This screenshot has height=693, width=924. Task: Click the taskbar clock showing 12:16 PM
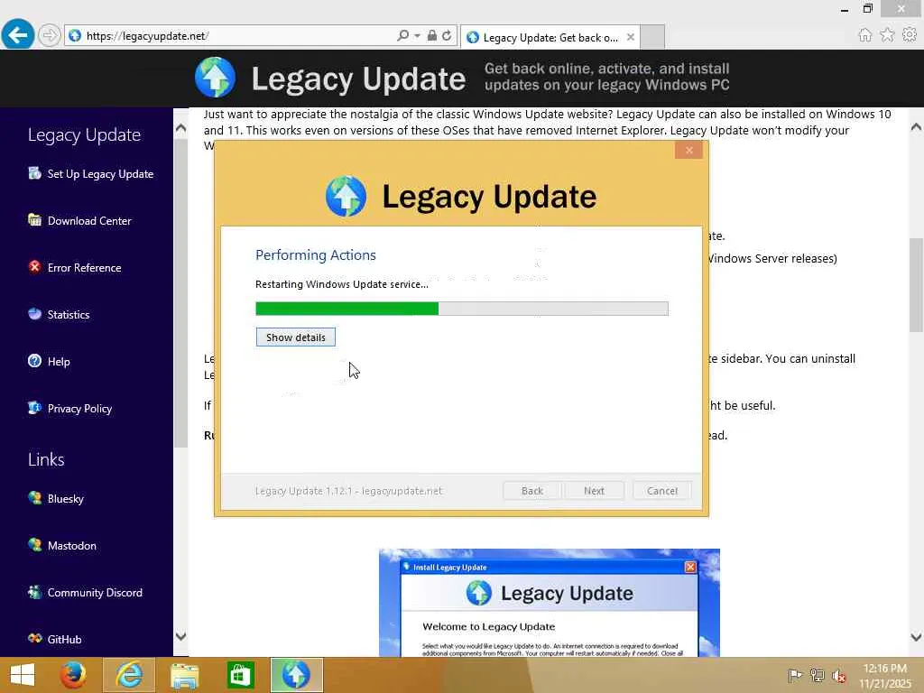884,676
